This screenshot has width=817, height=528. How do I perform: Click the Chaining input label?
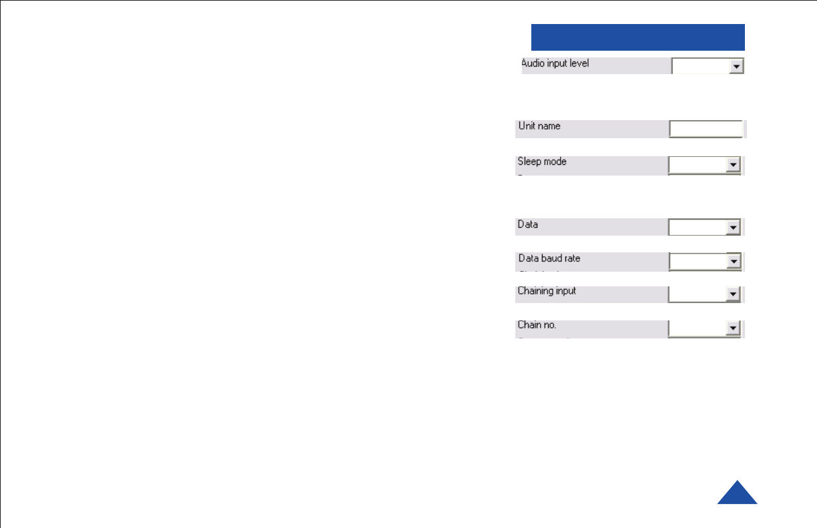(547, 291)
